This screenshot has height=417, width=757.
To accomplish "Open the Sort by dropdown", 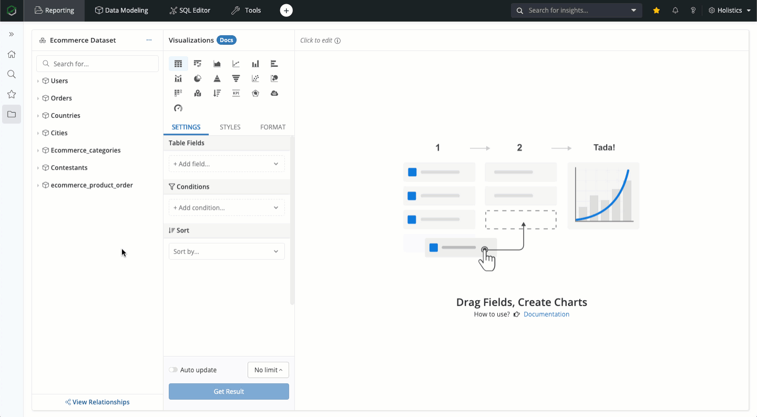I will pyautogui.click(x=227, y=251).
